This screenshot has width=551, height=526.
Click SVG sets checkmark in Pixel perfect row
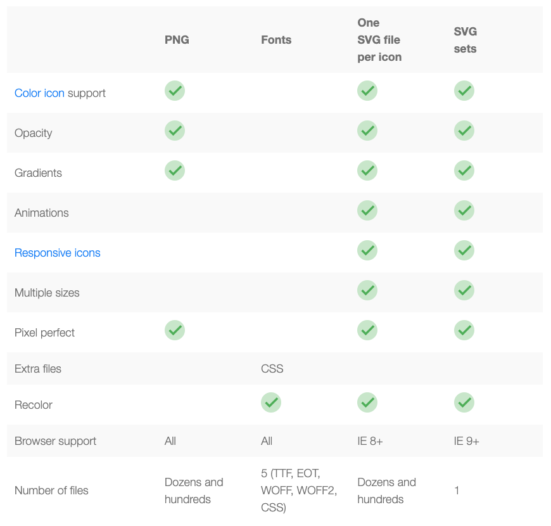coord(464,330)
